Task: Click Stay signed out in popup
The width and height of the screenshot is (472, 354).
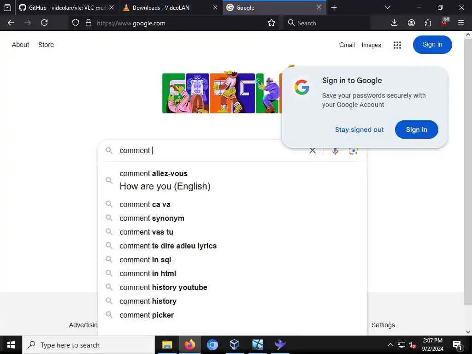Action: (360, 130)
